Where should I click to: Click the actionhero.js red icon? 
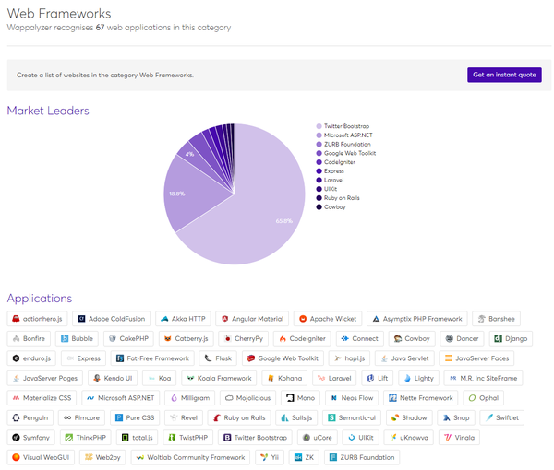[x=16, y=319]
